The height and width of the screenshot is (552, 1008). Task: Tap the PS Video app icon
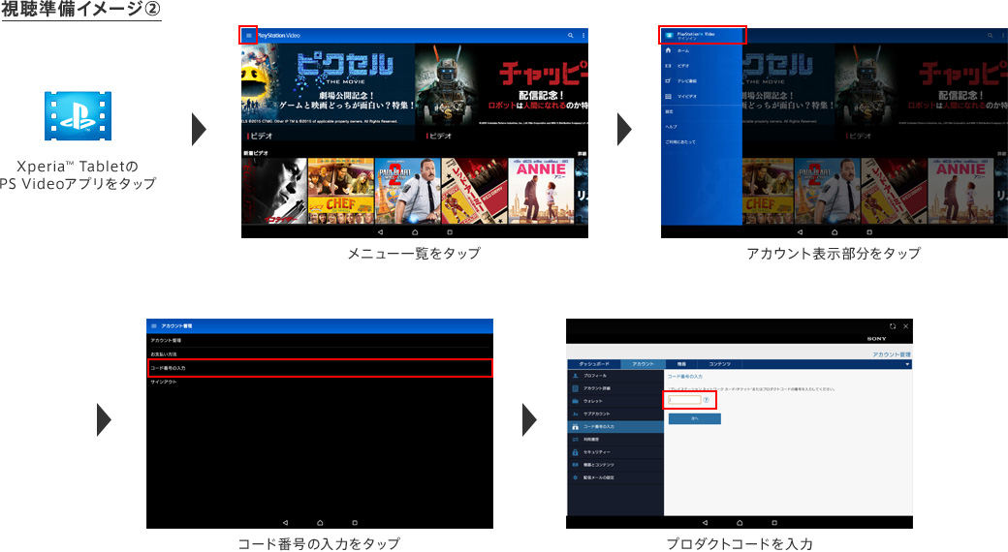point(77,117)
